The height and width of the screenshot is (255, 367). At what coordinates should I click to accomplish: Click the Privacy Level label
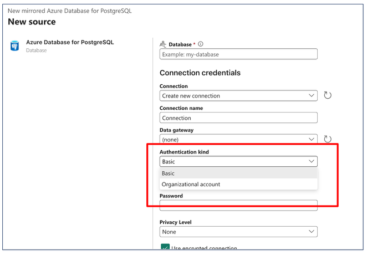click(176, 222)
